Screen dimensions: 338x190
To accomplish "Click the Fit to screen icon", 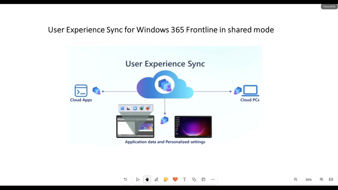I will click(331, 179).
